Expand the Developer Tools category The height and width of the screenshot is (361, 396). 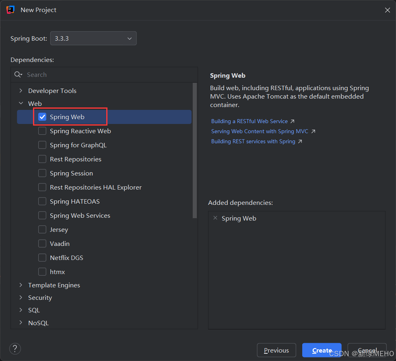pyautogui.click(x=21, y=91)
